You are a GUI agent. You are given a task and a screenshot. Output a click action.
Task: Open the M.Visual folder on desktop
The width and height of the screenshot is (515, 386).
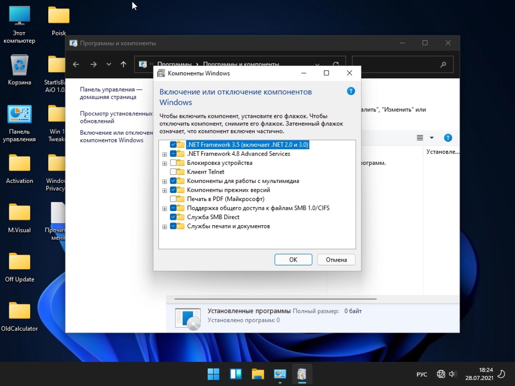[x=19, y=218]
